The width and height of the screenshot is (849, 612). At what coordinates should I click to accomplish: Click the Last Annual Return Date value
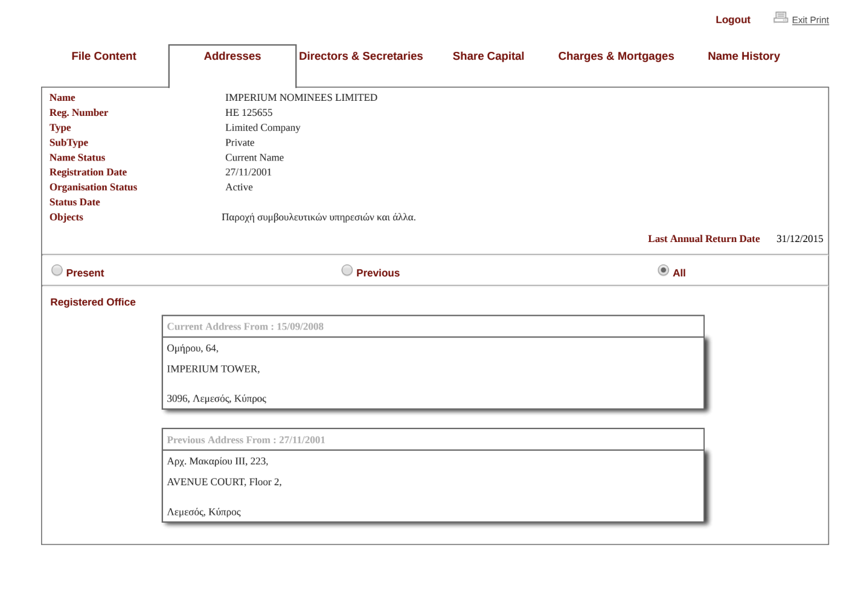click(799, 239)
